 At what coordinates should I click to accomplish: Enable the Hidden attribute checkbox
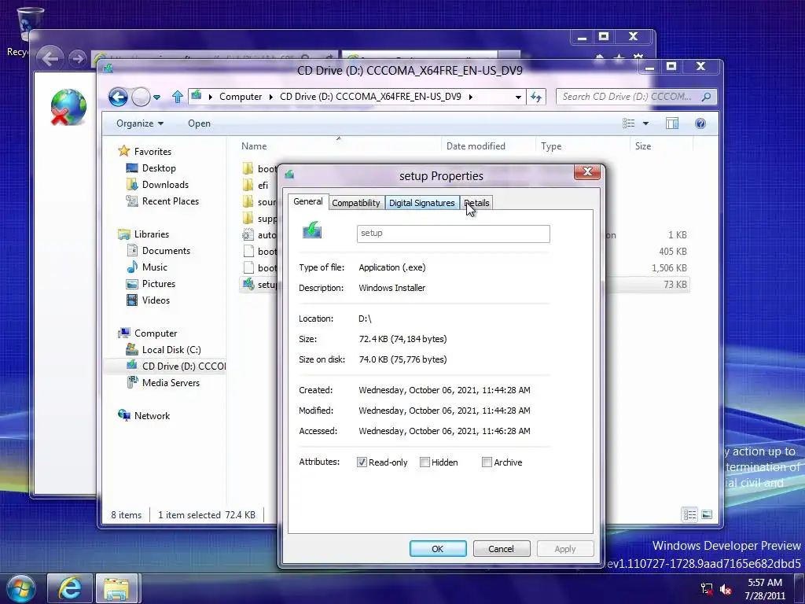[425, 462]
